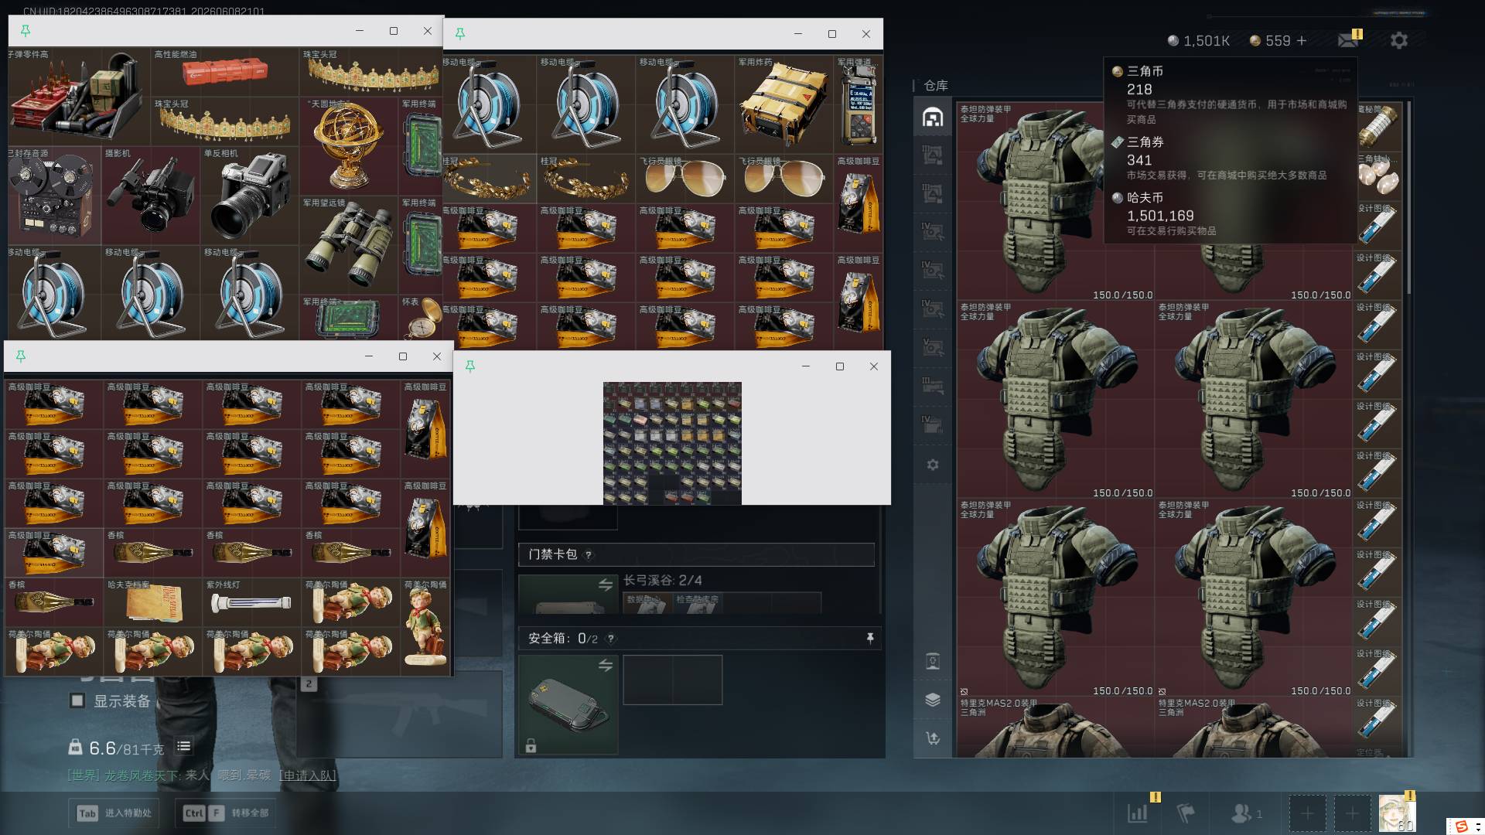This screenshot has width=1485, height=835.
Task: Open the 门禁卡包 help question mark
Action: click(589, 554)
